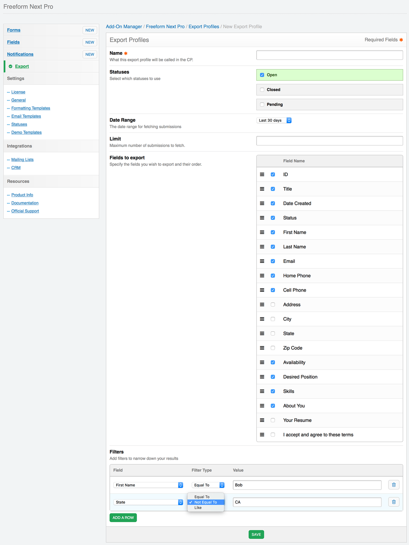Click the drag handle for the Email field

point(262,261)
